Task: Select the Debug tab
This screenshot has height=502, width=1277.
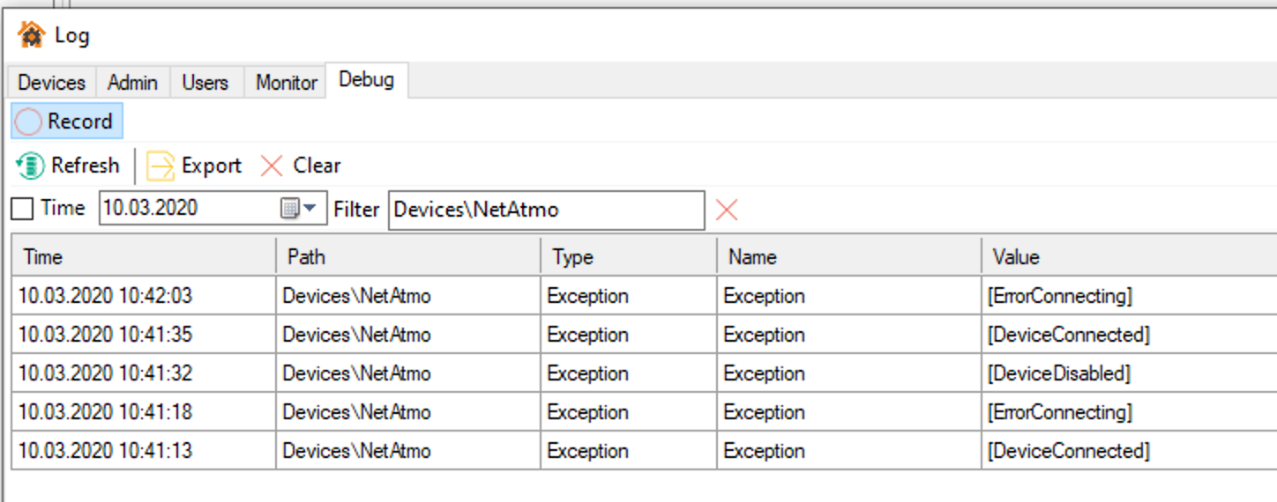Action: click(366, 80)
